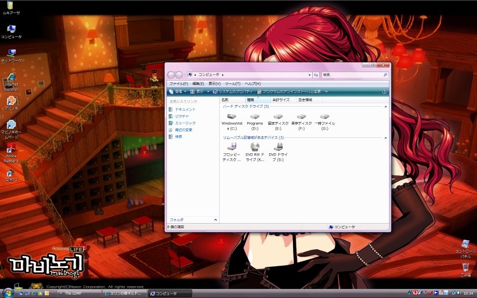Open the ヘルプ(H) menu
Screen dimensions: 477x298
(x=253, y=83)
